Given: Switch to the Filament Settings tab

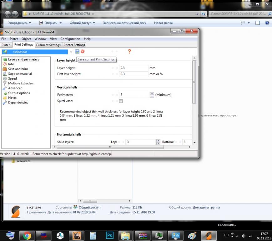Looking at the screenshot, I should [x=48, y=45].
